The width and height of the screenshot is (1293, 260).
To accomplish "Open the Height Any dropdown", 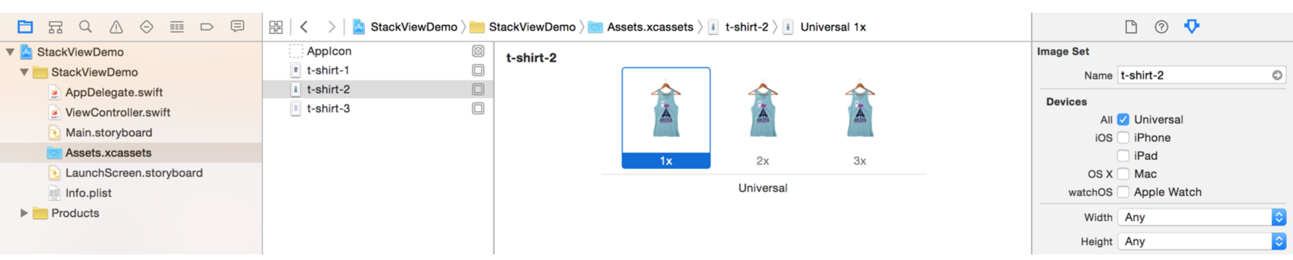I will coord(1202,241).
